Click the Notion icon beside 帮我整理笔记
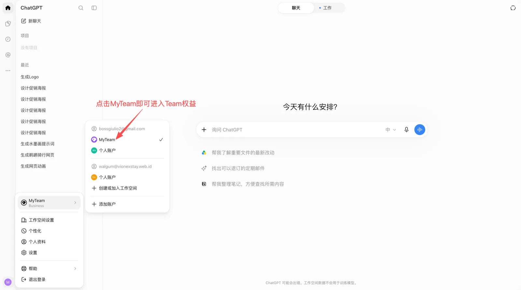 point(204,184)
